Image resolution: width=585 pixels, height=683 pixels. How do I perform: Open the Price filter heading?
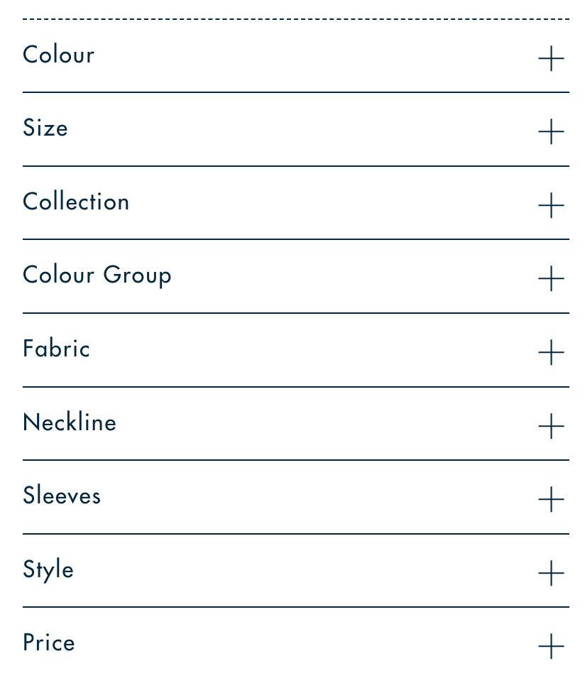(49, 643)
